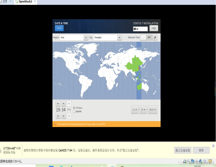The width and height of the screenshot is (216, 167).
Task: Increase the hours with up arrow
Action: (x=58, y=104)
